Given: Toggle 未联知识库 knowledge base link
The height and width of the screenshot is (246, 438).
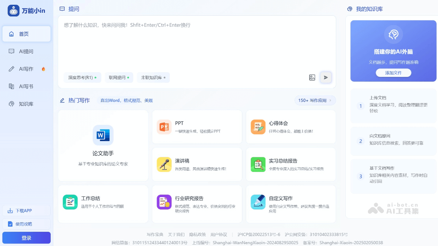Looking at the screenshot, I should click(153, 77).
